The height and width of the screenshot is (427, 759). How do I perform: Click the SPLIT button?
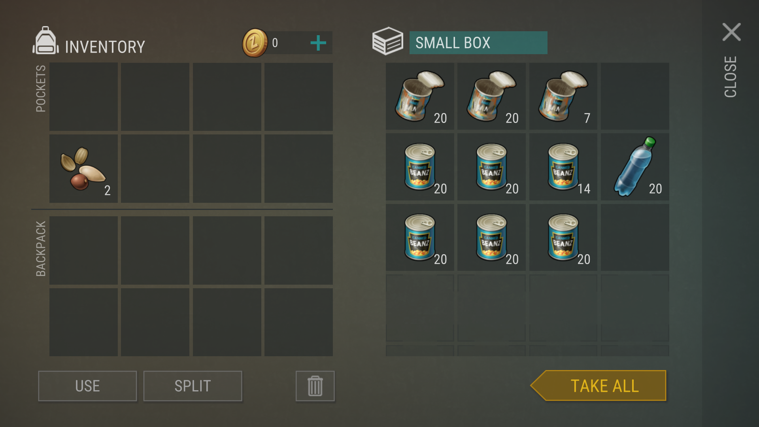click(x=193, y=386)
